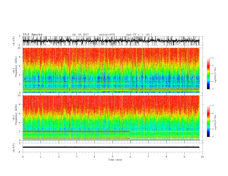Click the "-5" tick on the ch.2 colorbar
The width and height of the screenshot is (228, 176).
[212, 121]
